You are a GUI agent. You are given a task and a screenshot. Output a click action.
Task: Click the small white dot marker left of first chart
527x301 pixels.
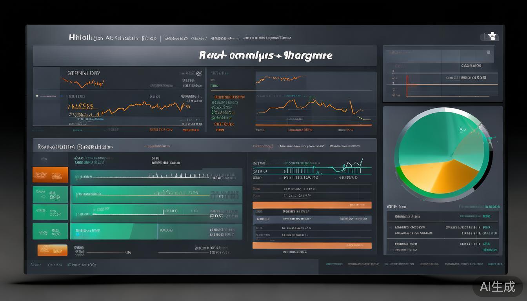coord(37,96)
